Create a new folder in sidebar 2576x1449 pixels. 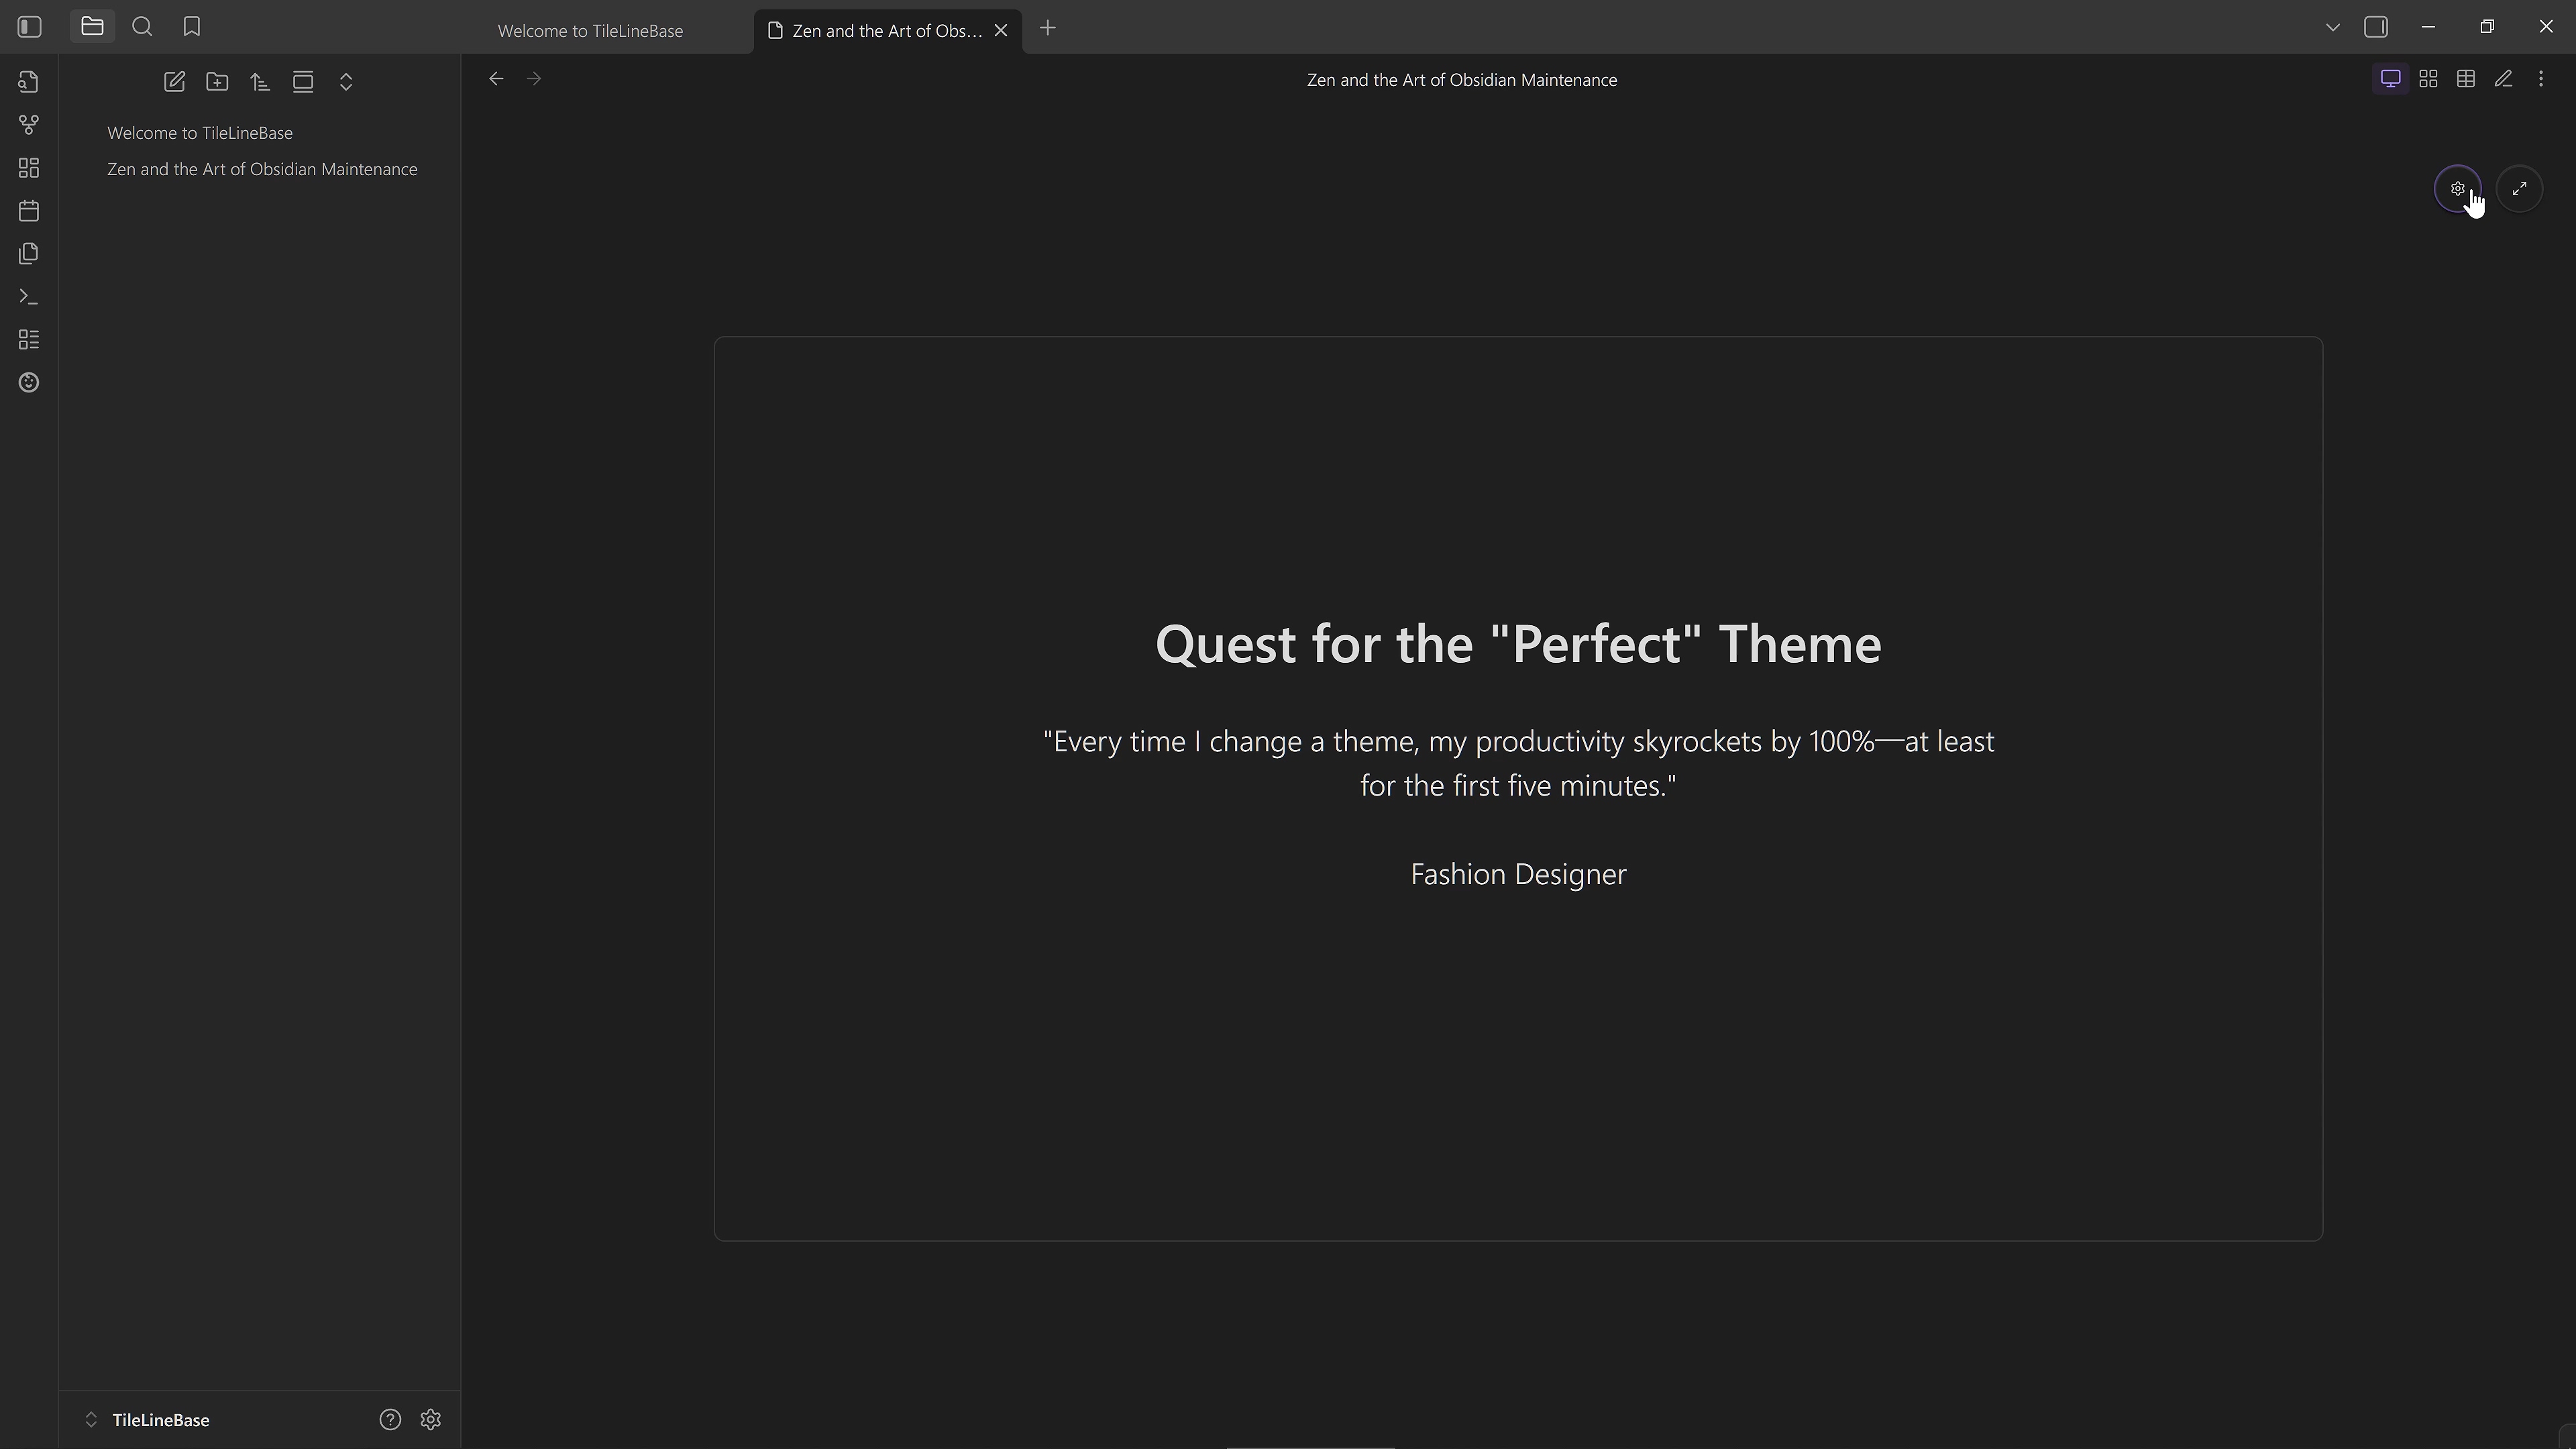pyautogui.click(x=217, y=82)
